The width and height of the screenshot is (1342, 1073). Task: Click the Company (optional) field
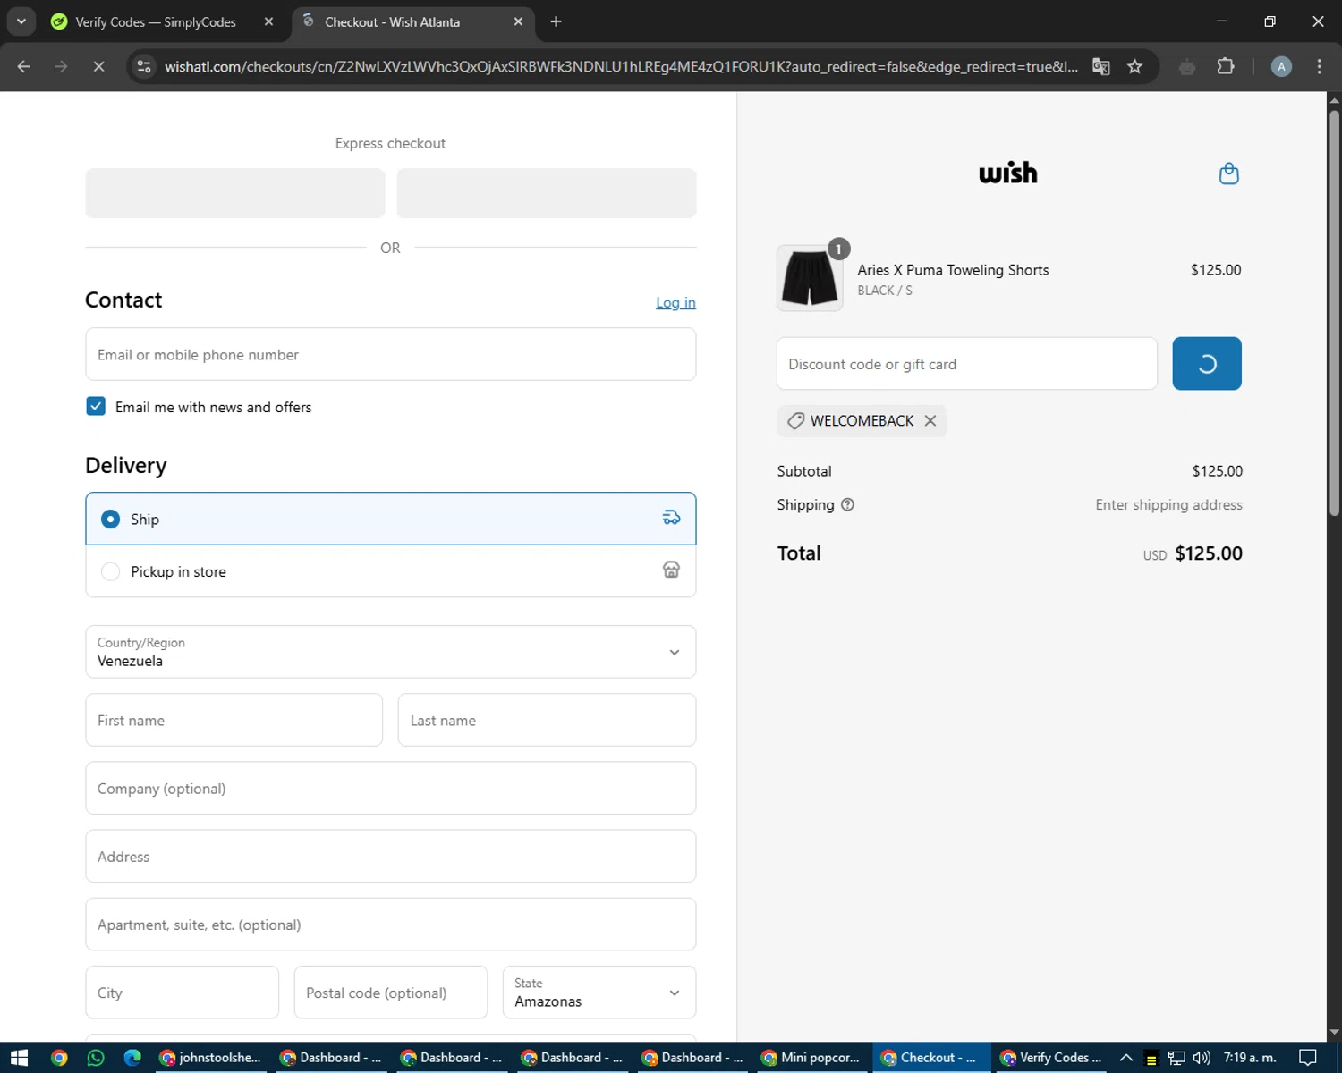(x=391, y=788)
